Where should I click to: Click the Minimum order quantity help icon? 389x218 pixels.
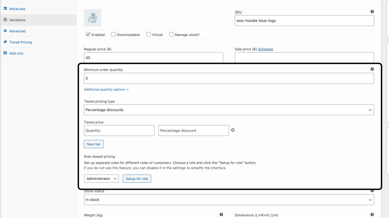point(372,69)
